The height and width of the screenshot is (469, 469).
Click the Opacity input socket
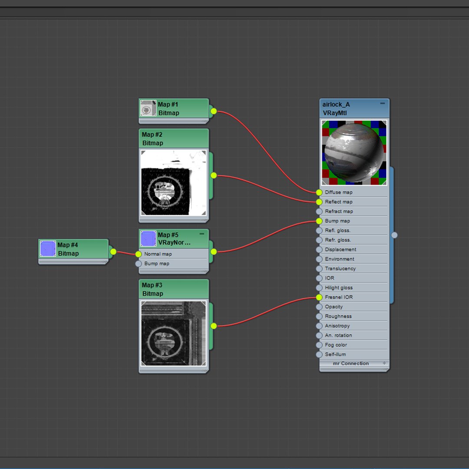(319, 307)
